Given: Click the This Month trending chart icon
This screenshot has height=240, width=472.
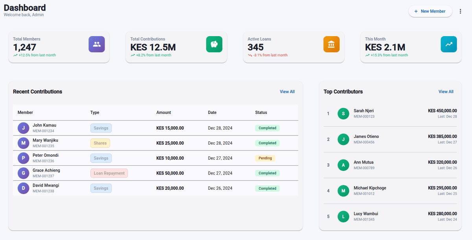Looking at the screenshot, I should point(449,44).
